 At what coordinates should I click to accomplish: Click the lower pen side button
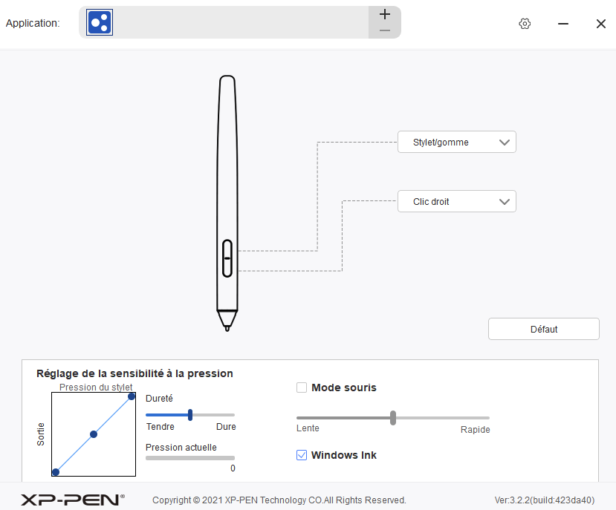click(227, 268)
